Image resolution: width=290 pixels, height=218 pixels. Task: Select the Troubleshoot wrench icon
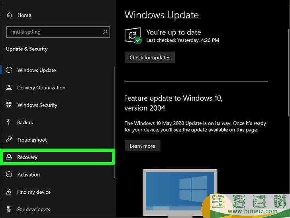pos(9,140)
